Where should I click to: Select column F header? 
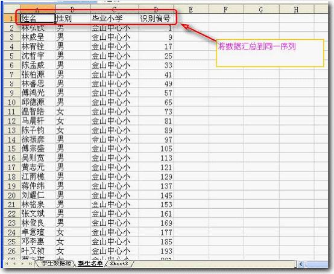(x=226, y=10)
